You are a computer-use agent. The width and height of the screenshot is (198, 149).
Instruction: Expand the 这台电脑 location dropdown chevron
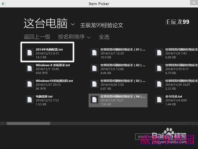click(x=73, y=25)
